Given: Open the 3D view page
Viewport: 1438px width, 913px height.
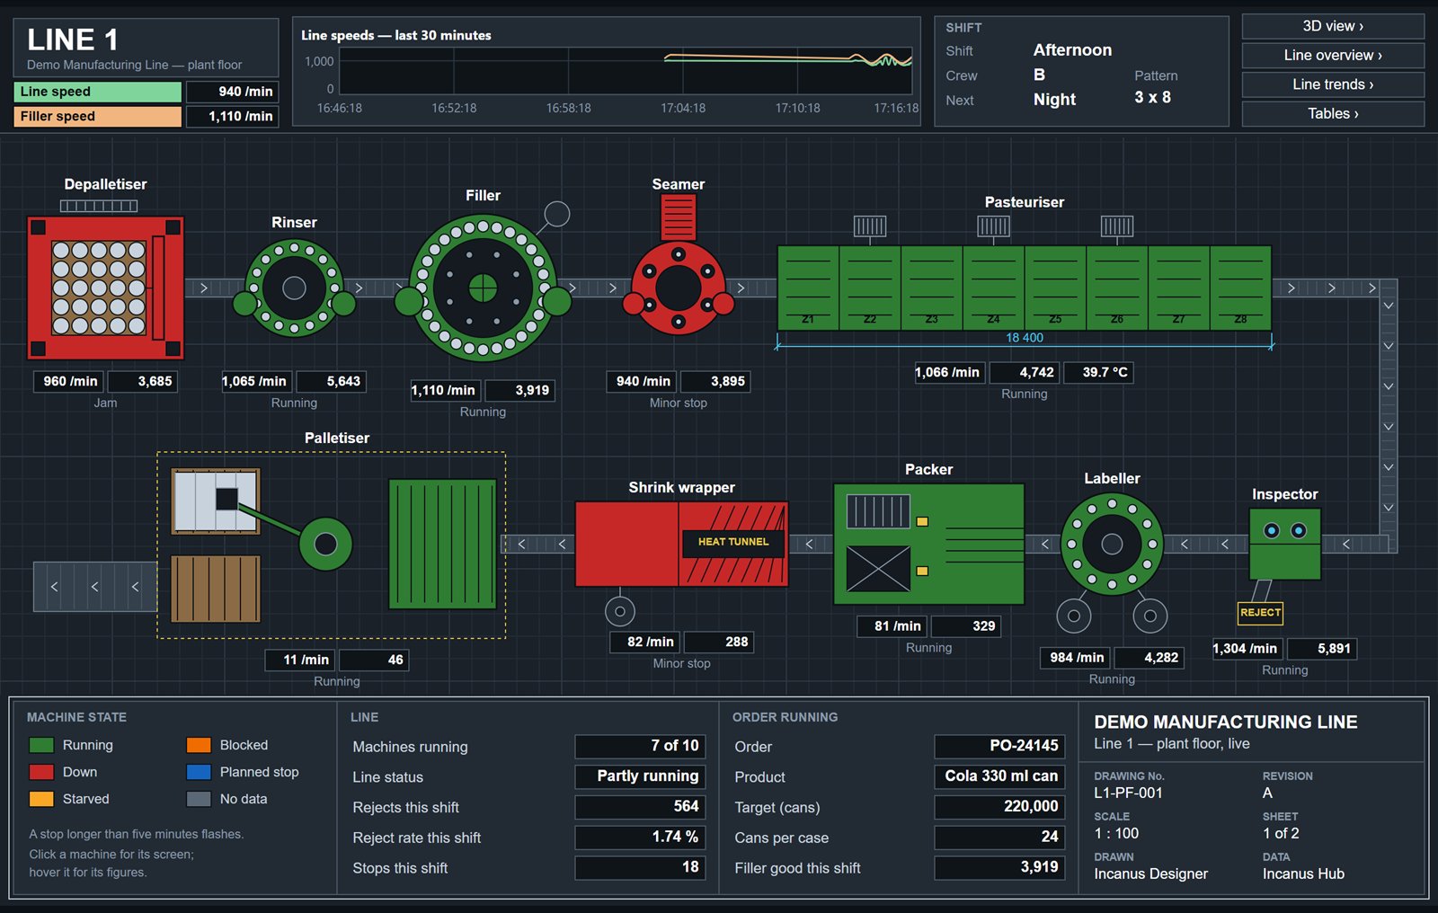Looking at the screenshot, I should 1333,26.
